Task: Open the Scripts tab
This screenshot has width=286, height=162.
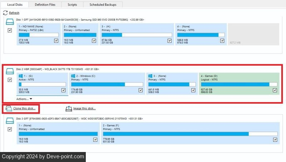Action: (71, 5)
